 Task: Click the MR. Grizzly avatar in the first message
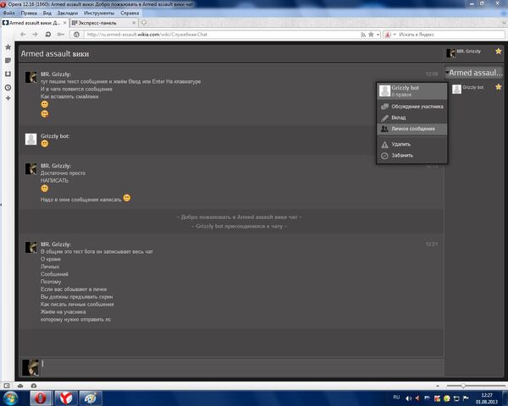(30, 77)
